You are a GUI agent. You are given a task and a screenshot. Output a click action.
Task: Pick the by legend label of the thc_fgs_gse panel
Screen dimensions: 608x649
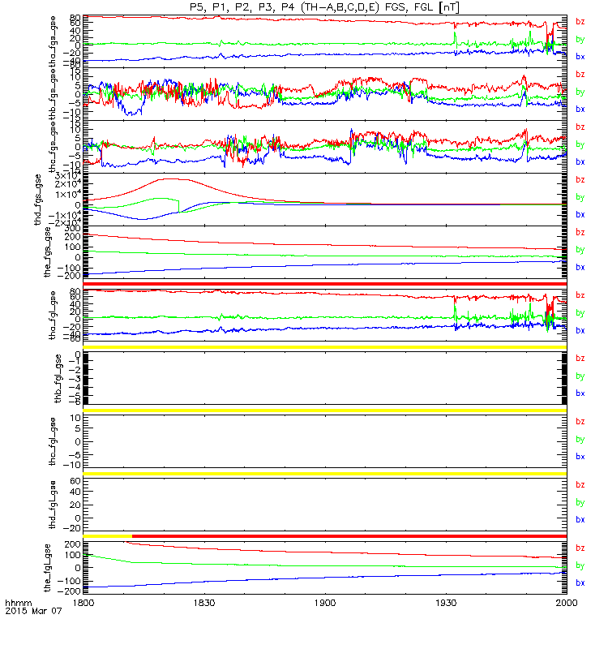(x=580, y=144)
